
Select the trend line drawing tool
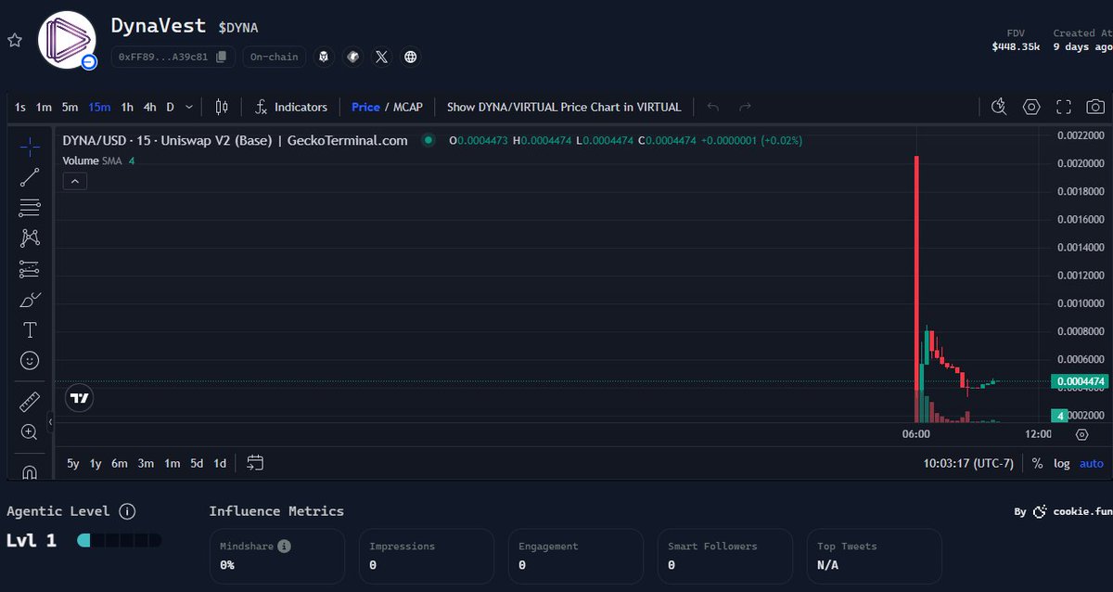tap(30, 177)
